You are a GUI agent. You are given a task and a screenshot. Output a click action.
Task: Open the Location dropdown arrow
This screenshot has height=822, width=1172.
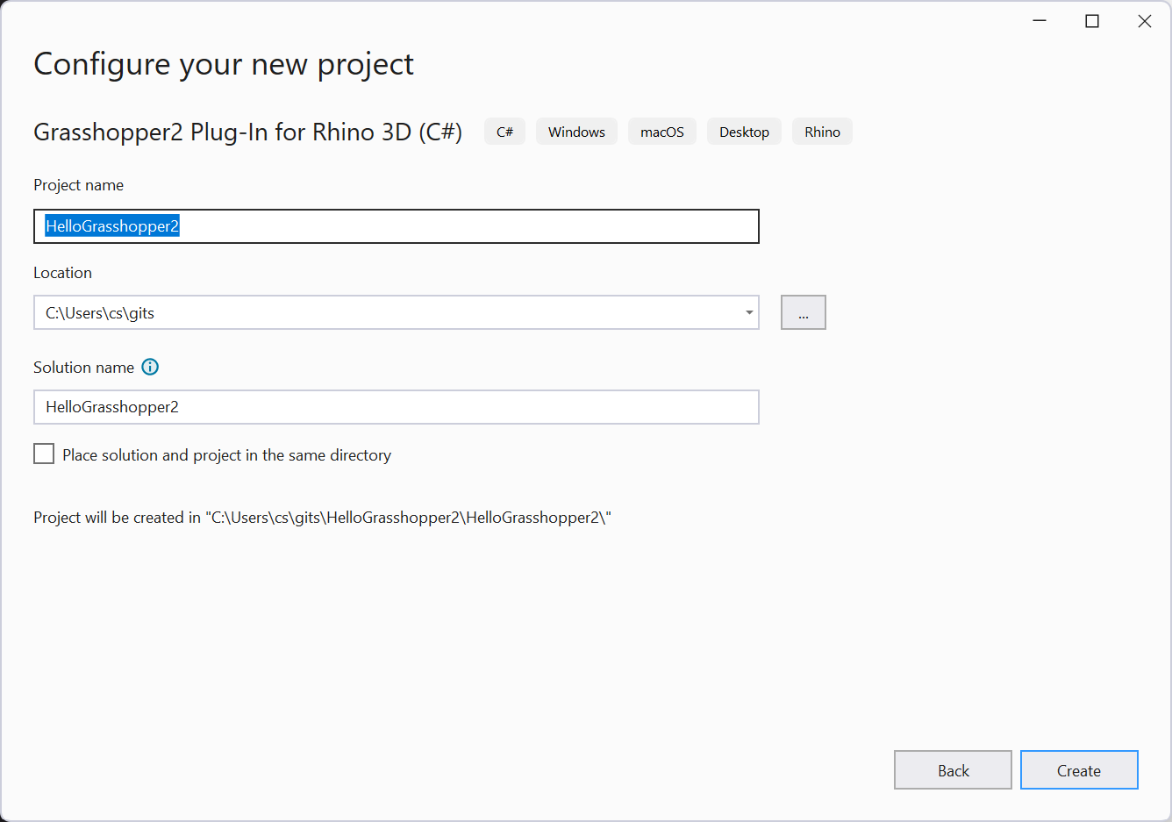pos(749,312)
